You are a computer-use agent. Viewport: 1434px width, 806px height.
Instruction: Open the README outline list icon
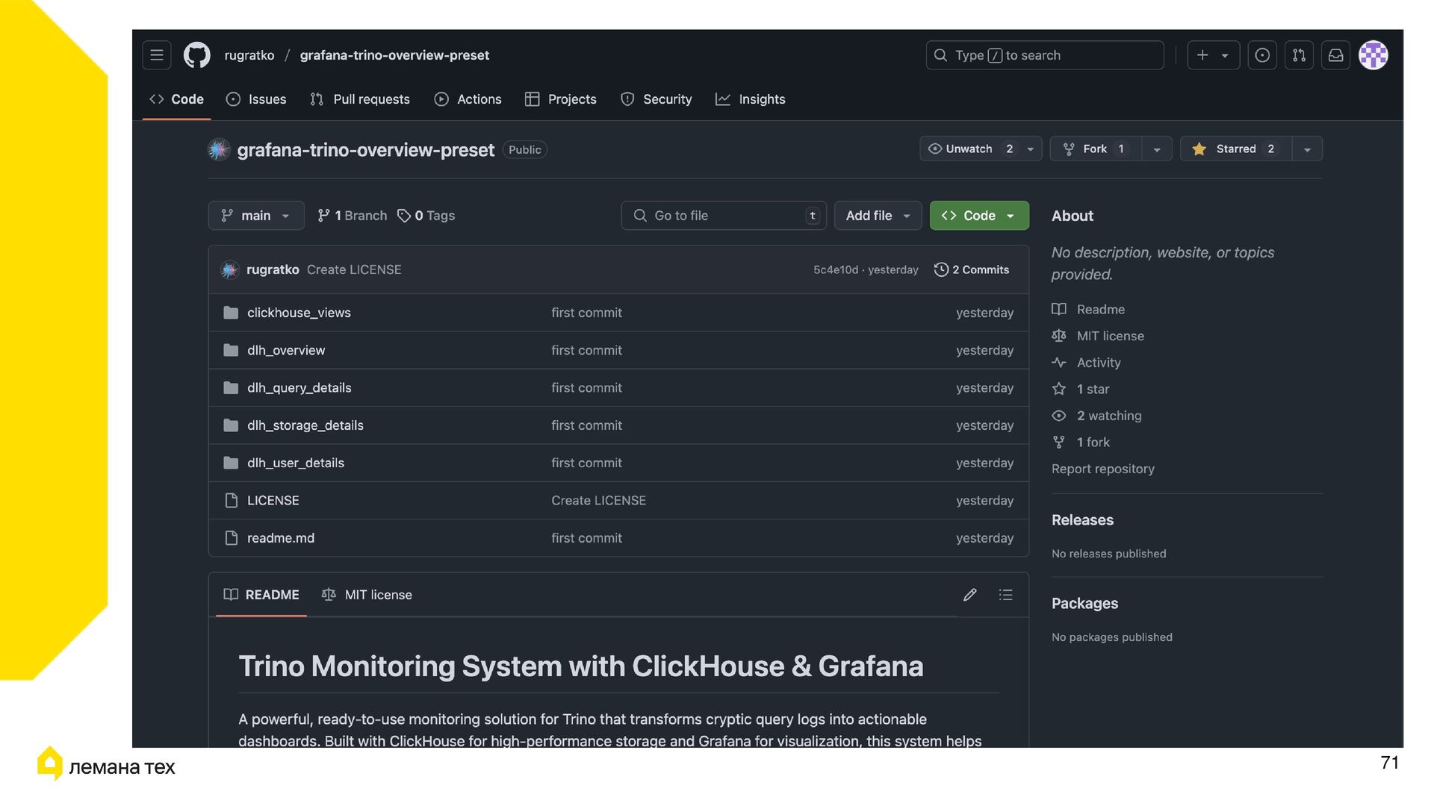[x=1005, y=595]
